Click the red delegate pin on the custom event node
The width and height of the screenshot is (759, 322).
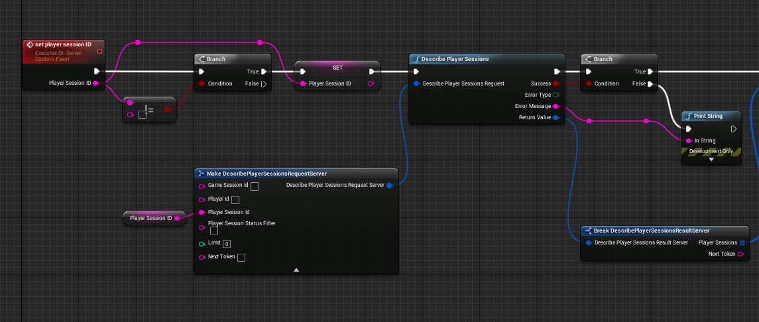(99, 51)
